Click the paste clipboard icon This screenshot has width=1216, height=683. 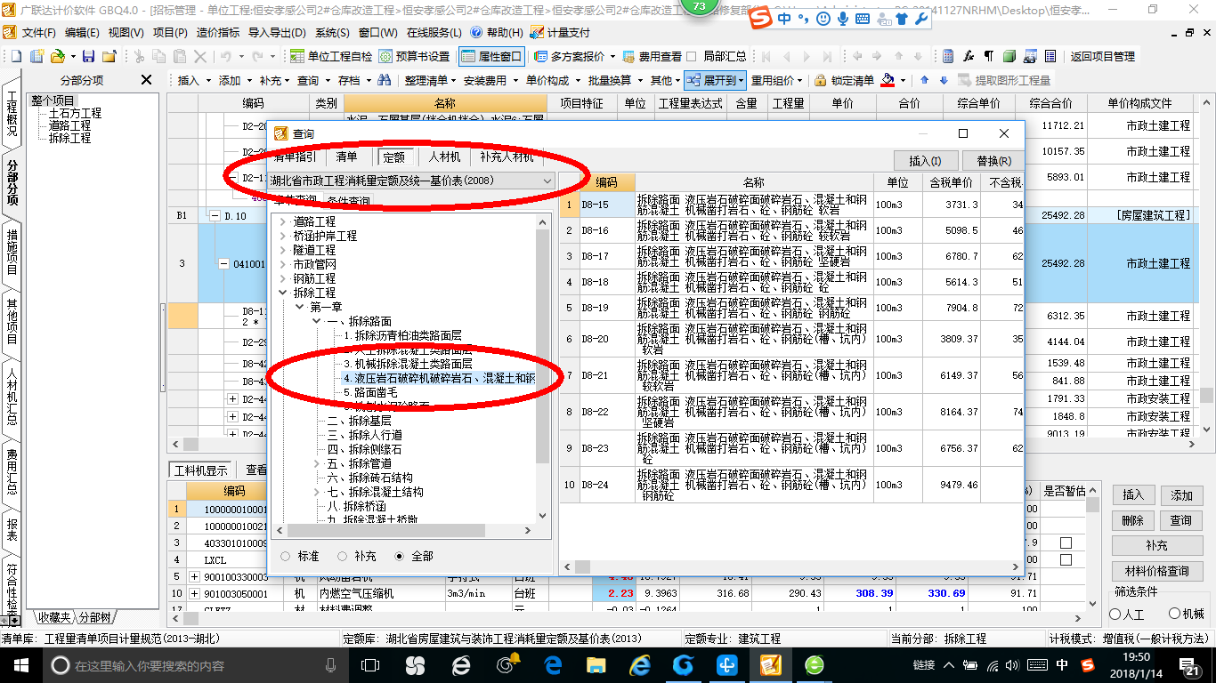click(x=180, y=56)
